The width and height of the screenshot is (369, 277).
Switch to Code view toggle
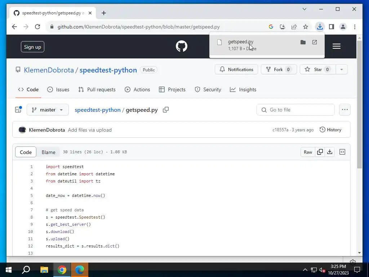coord(26,152)
